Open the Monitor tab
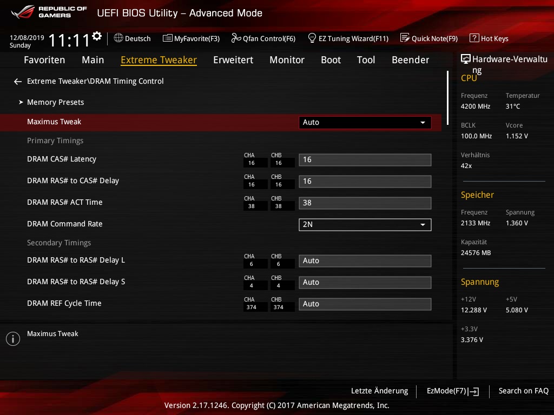Viewport: 554px width, 415px height. 287,60
